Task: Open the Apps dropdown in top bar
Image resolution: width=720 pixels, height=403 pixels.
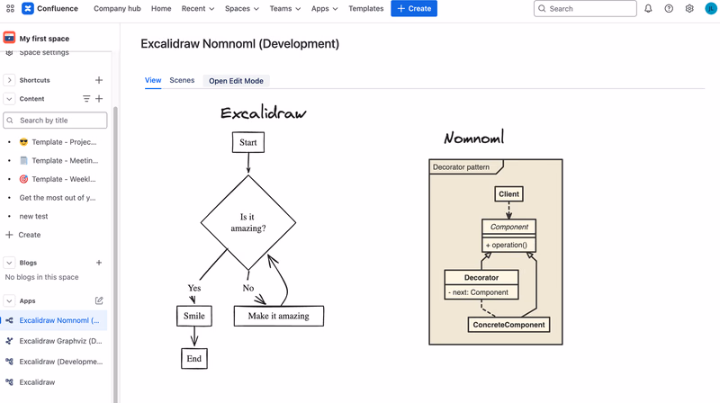Action: click(324, 8)
